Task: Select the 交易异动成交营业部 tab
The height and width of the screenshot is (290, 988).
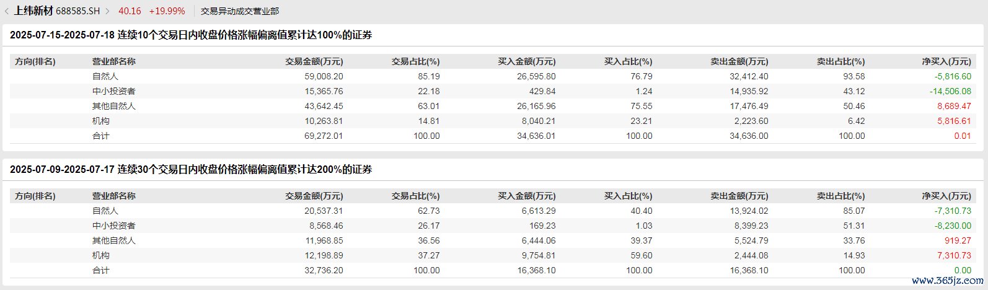Action: pyautogui.click(x=240, y=11)
